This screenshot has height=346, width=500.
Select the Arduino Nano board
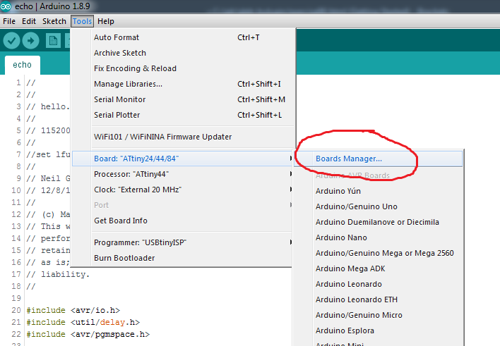click(x=379, y=237)
